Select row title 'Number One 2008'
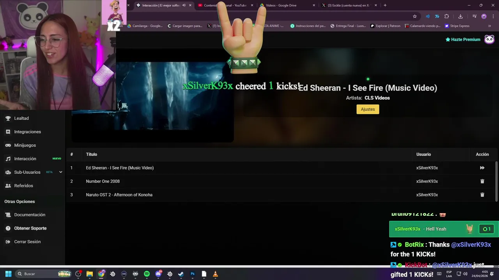 pyautogui.click(x=103, y=181)
